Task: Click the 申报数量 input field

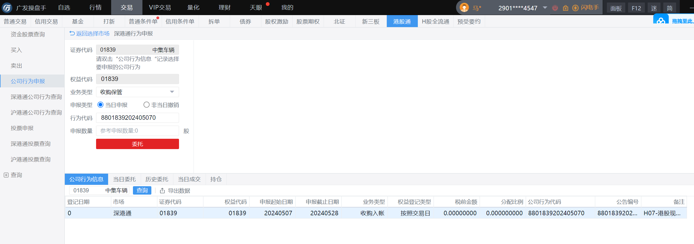Action: point(137,131)
